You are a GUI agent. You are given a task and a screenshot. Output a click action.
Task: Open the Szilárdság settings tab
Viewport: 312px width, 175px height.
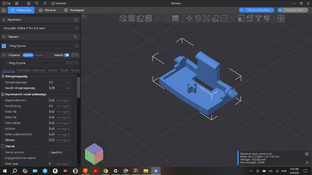[23, 70]
